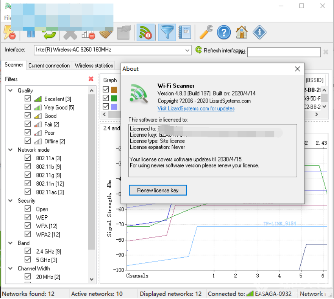Toggle the Fair [2] quality checkbox
This screenshot has width=334, height=299.
(x=27, y=124)
